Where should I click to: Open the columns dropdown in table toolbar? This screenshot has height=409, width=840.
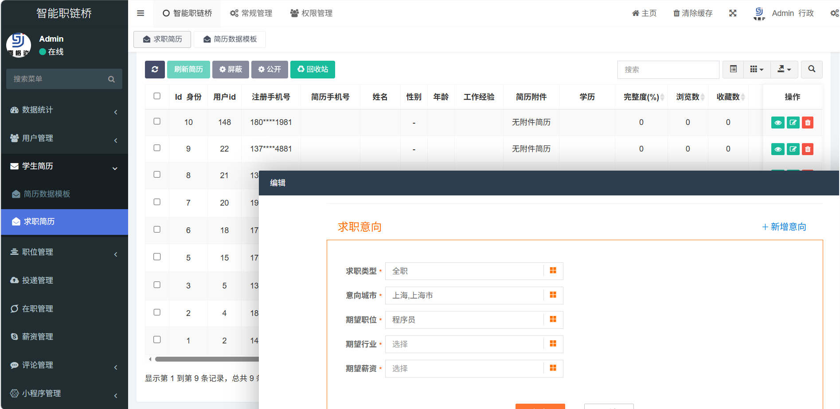(757, 70)
